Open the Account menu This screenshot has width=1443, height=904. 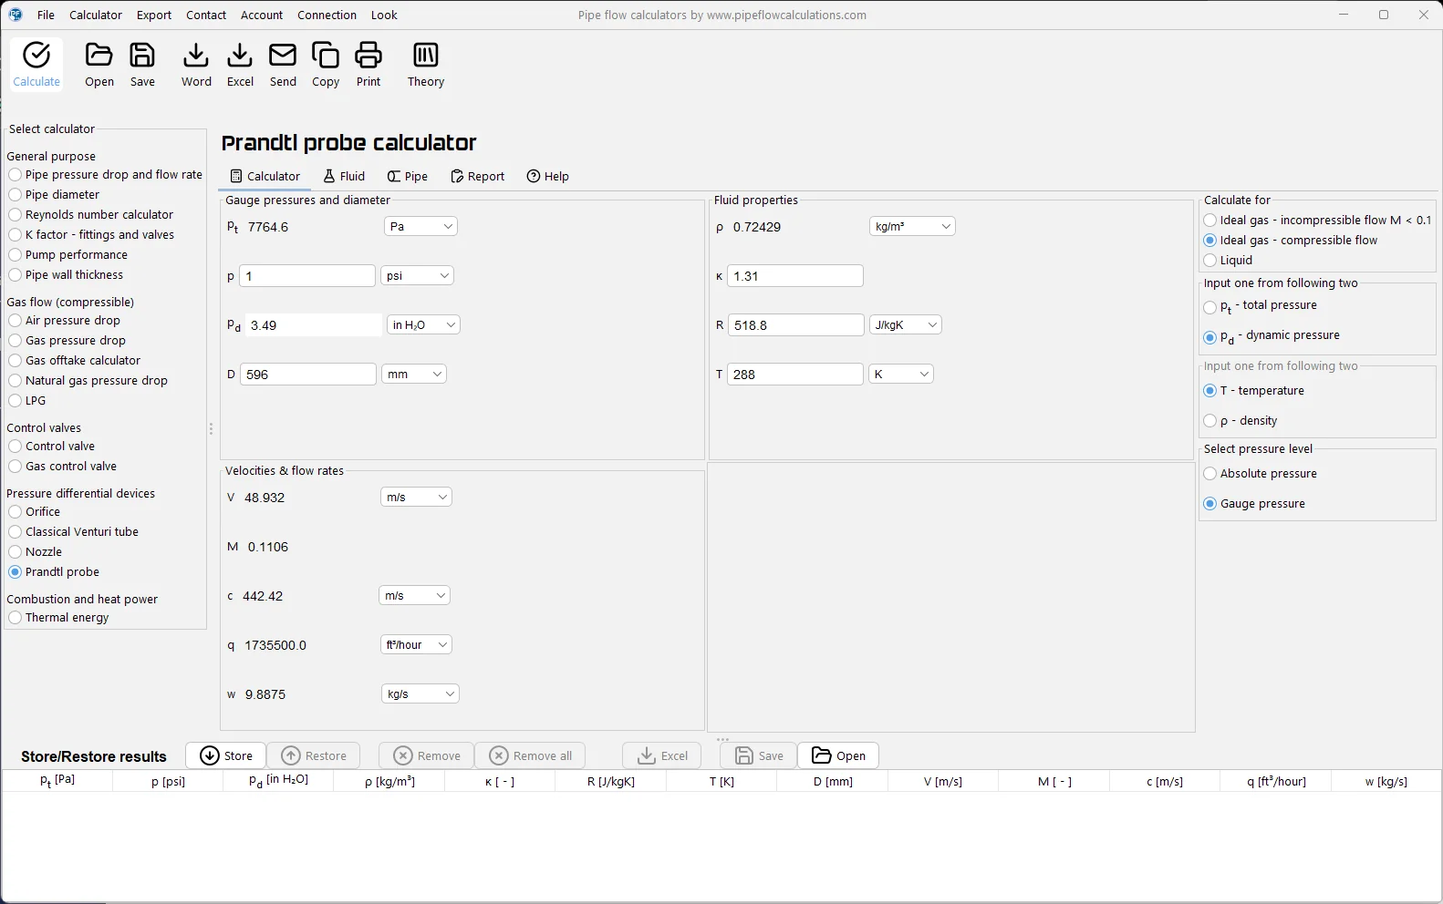(x=262, y=15)
